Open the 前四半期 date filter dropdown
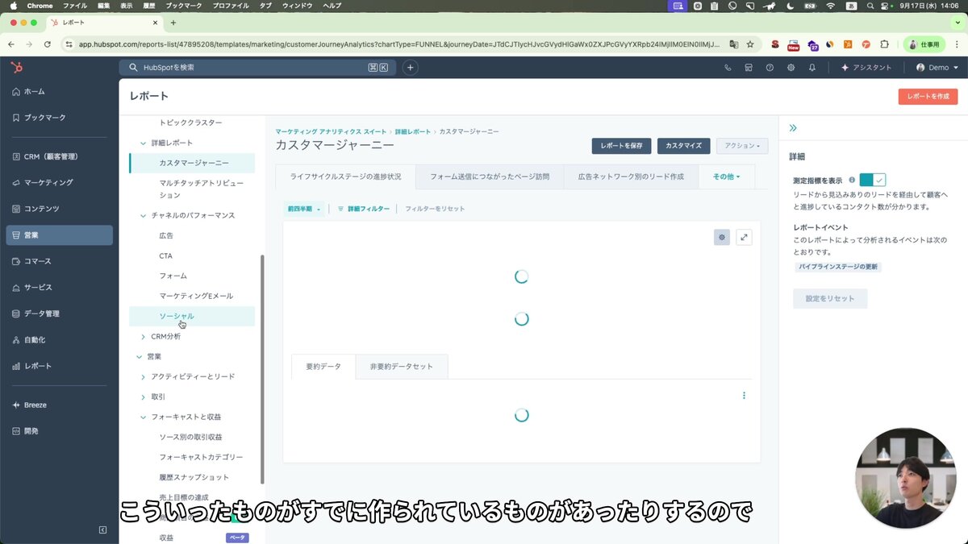Viewport: 968px width, 544px height. [303, 208]
